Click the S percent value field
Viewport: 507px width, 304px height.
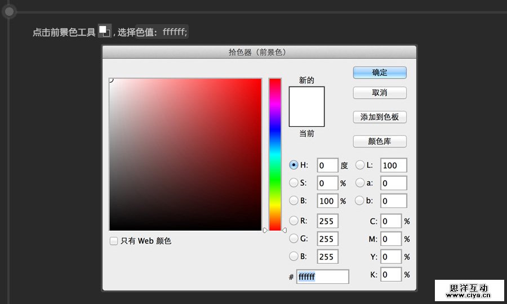click(327, 183)
